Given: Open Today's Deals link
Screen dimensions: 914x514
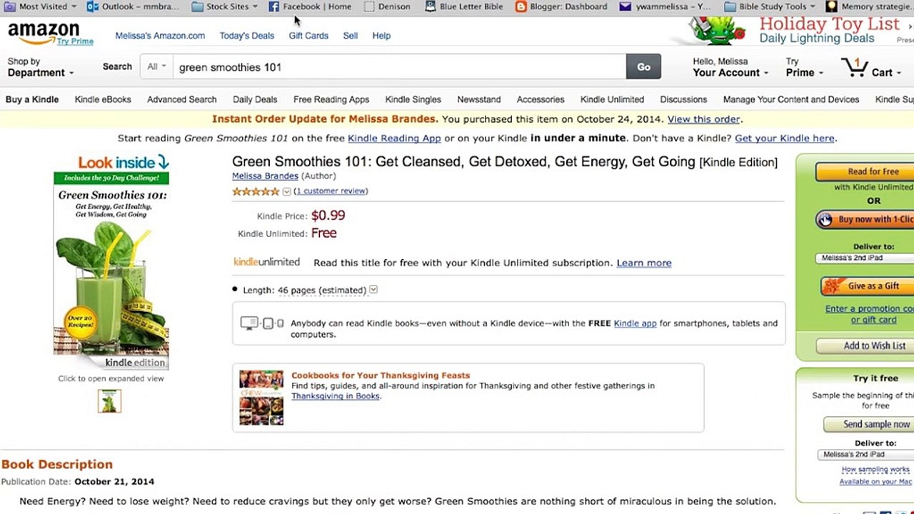Looking at the screenshot, I should 246,35.
